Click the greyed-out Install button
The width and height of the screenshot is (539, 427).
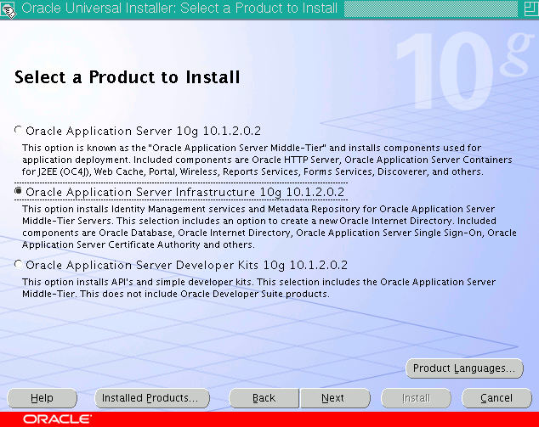[x=416, y=398]
